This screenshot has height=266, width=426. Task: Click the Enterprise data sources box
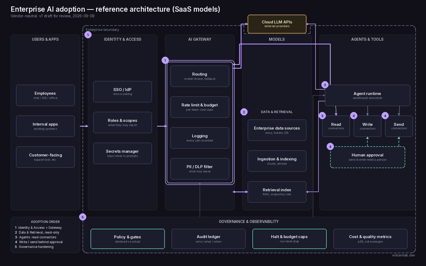point(277,130)
